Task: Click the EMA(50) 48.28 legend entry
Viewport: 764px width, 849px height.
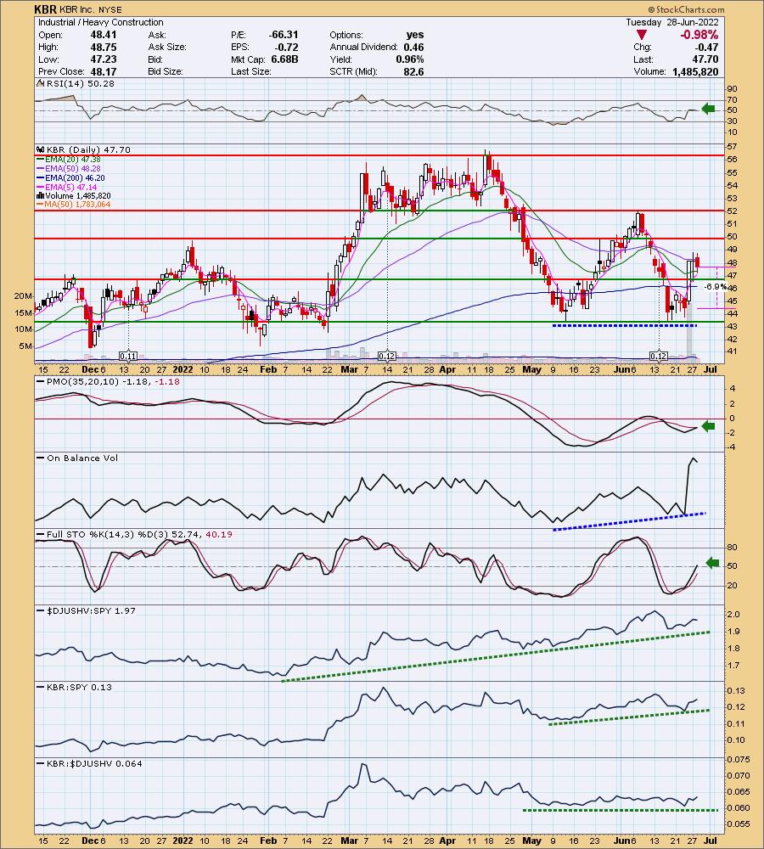Action: coord(73,168)
